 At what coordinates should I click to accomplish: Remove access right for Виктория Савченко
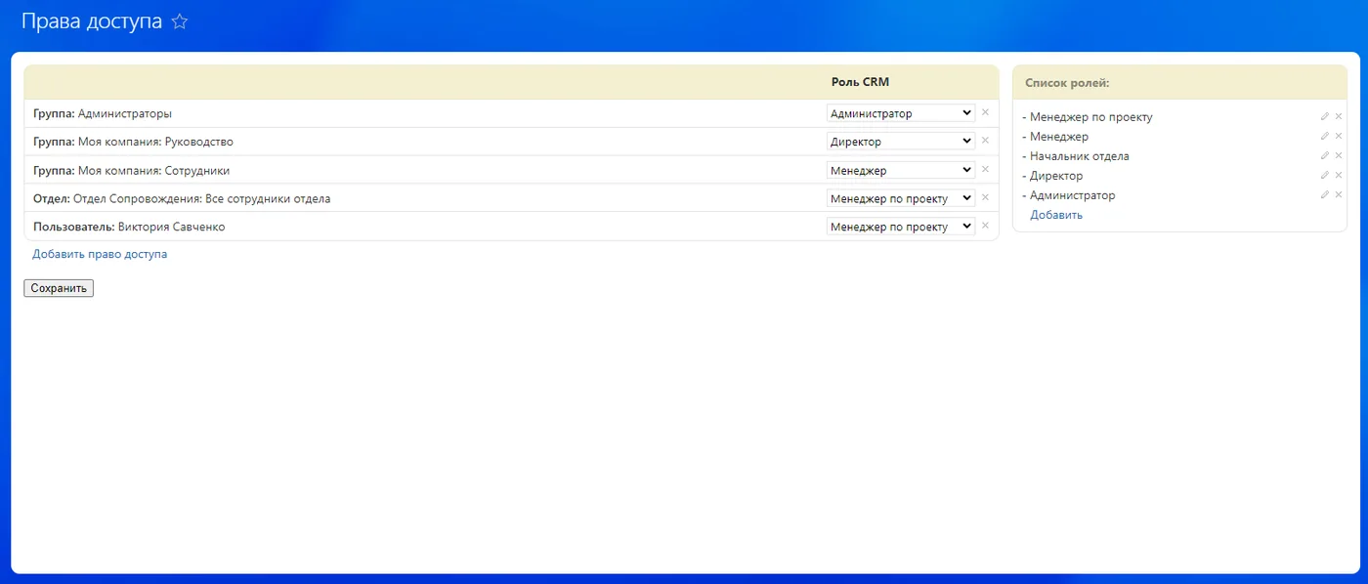985,226
